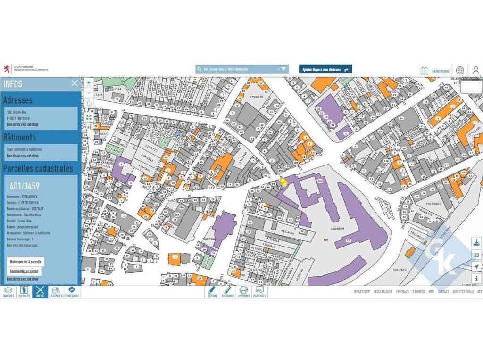Open the Historique de la parcelle
Viewport: 483px width, 362px height.
[26, 262]
